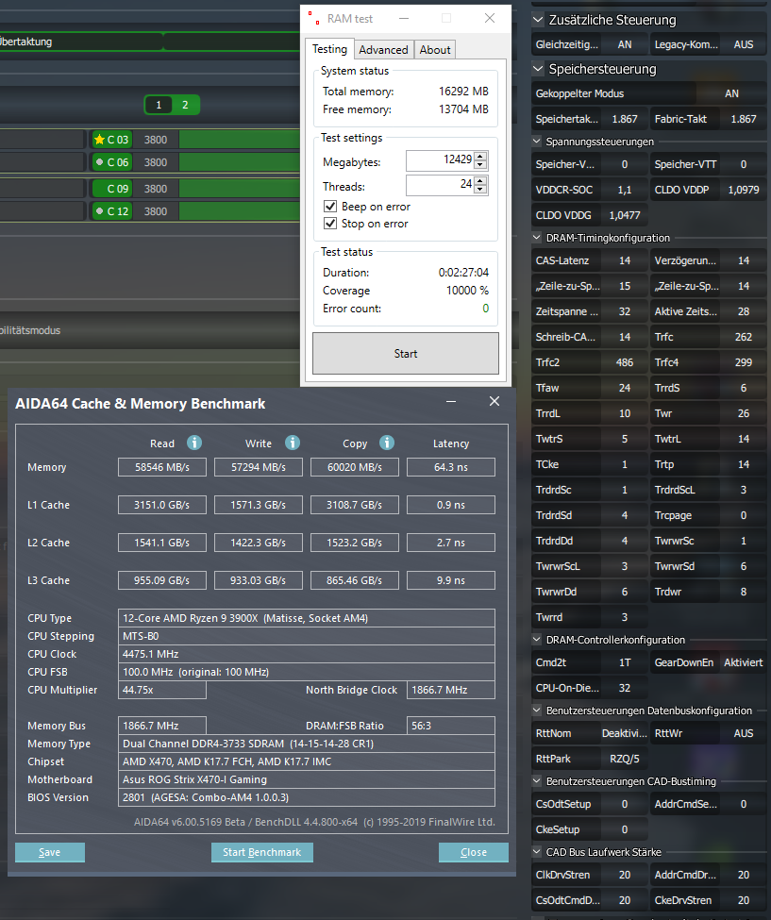This screenshot has height=920, width=771.
Task: Click Trfc value 262
Action: (744, 337)
